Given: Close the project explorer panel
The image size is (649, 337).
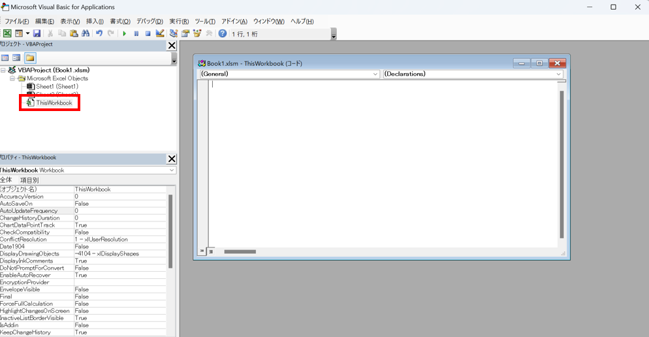Looking at the screenshot, I should 172,46.
